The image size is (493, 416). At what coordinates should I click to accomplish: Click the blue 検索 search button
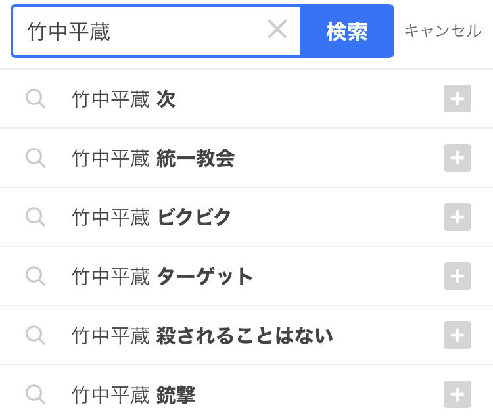pyautogui.click(x=347, y=31)
